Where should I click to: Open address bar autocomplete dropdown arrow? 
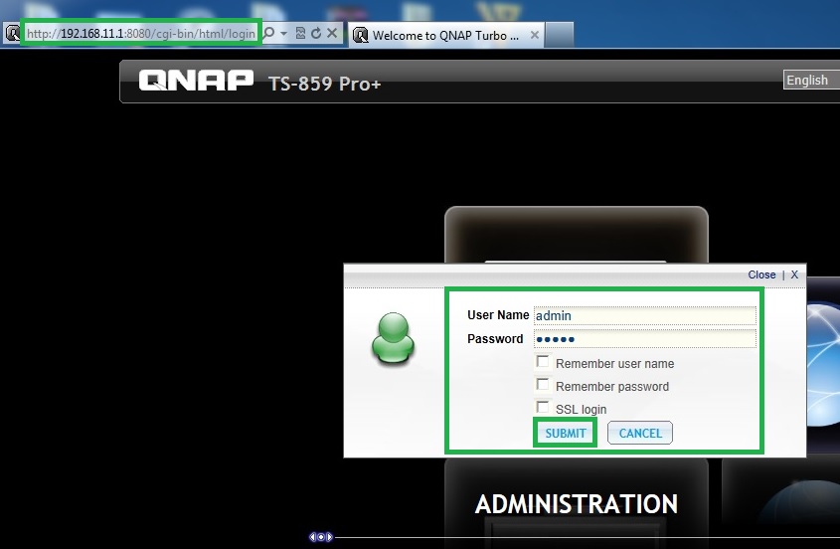coord(284,33)
